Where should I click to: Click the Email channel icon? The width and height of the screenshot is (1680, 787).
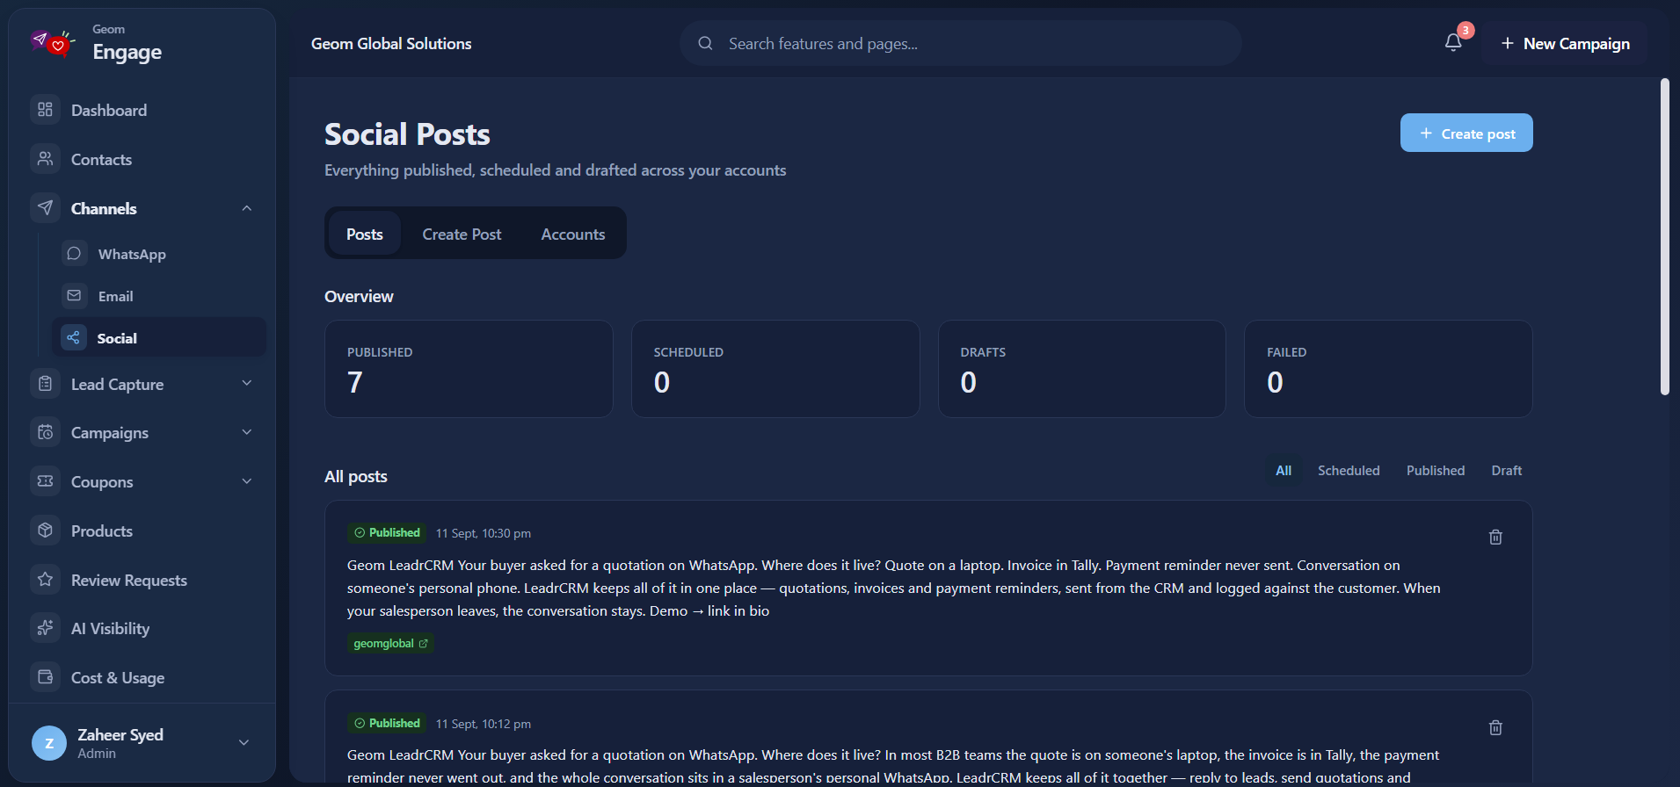point(75,296)
